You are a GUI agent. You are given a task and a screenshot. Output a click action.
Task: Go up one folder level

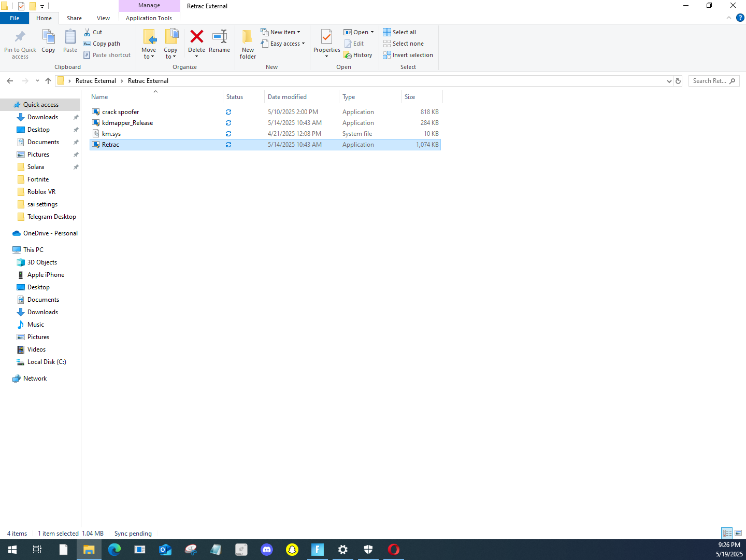[x=48, y=81]
